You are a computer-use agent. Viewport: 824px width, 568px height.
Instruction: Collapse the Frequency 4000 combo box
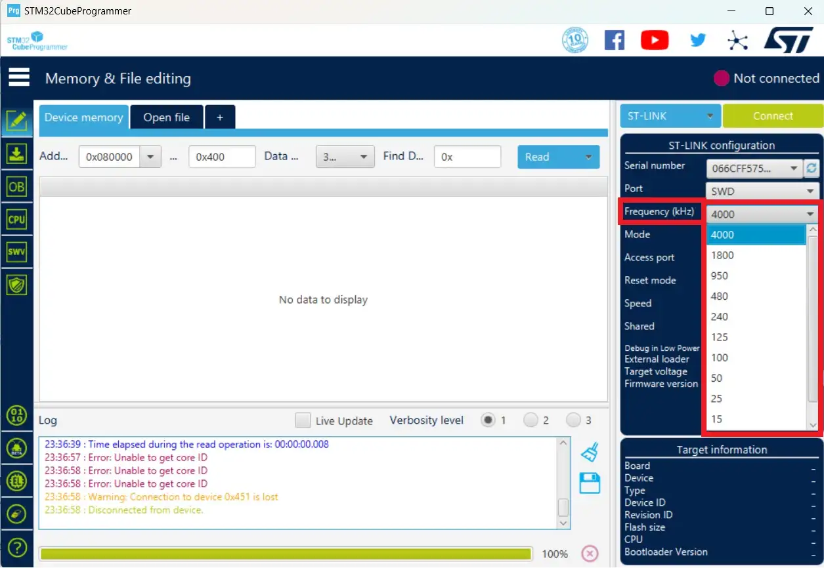coord(763,214)
